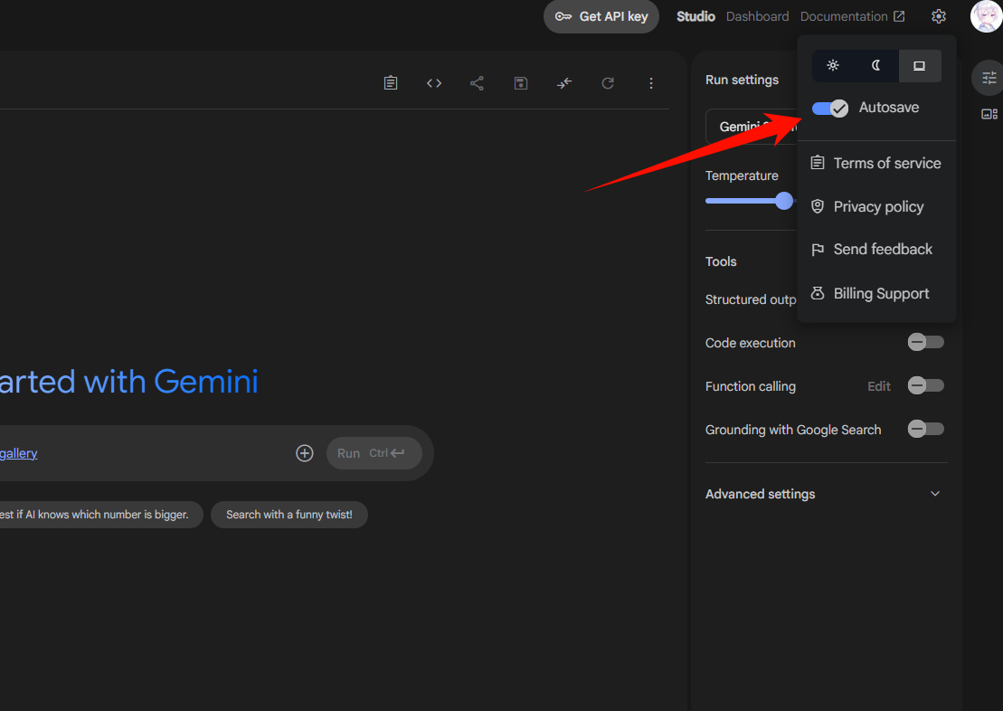1003x711 pixels.
Task: Select Send feedback from the menu
Action: click(x=876, y=250)
